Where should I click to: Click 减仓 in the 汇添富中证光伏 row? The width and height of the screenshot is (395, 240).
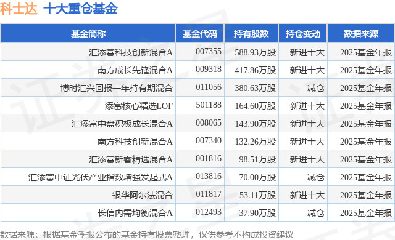(x=315, y=177)
